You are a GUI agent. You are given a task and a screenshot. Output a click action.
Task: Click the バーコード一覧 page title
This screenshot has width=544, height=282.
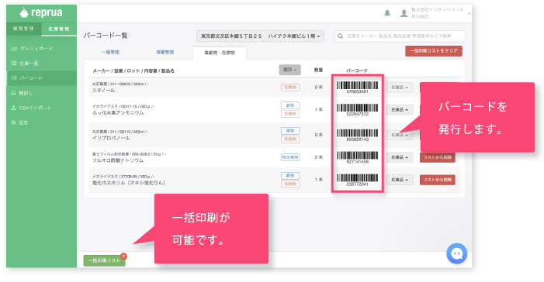pyautogui.click(x=106, y=36)
